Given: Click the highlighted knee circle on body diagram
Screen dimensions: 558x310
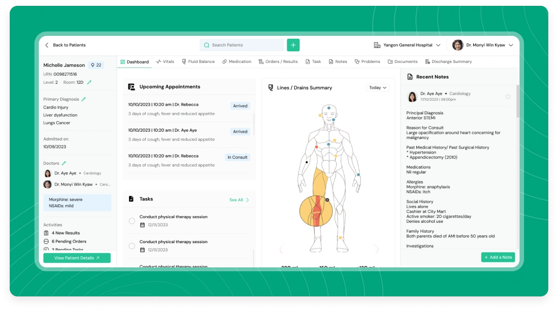Looking at the screenshot, I should tap(316, 211).
